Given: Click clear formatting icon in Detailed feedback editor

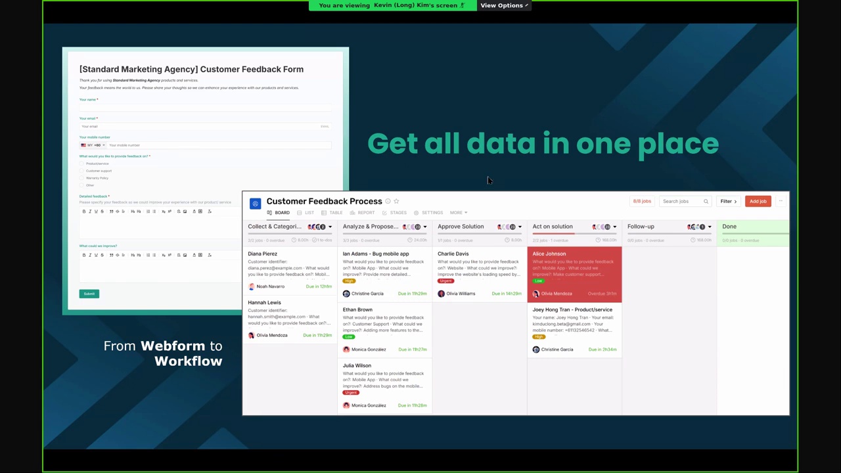Looking at the screenshot, I should (210, 212).
